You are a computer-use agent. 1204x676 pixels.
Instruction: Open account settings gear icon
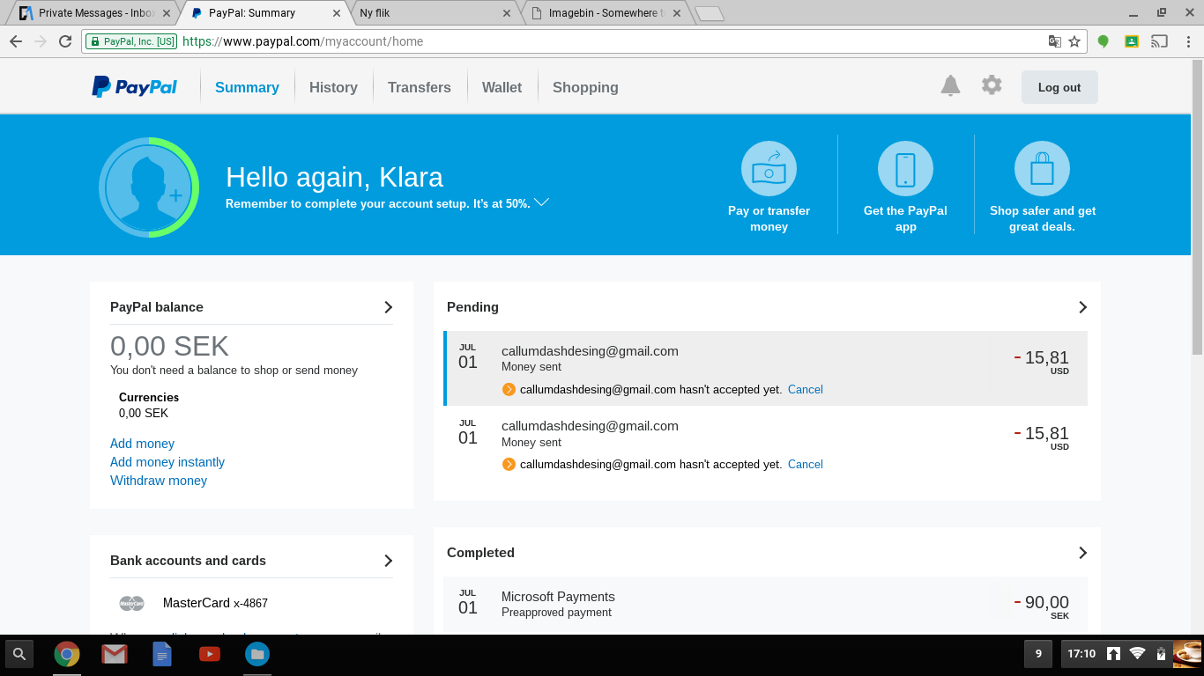pyautogui.click(x=992, y=85)
